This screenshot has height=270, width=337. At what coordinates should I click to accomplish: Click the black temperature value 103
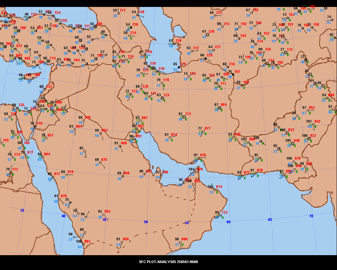244,139
